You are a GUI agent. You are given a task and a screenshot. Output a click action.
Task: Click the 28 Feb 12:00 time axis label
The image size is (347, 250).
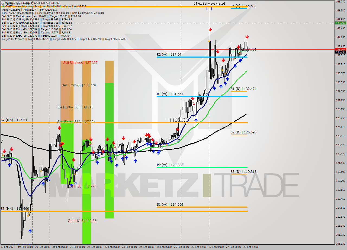pyautogui.click(x=251, y=247)
